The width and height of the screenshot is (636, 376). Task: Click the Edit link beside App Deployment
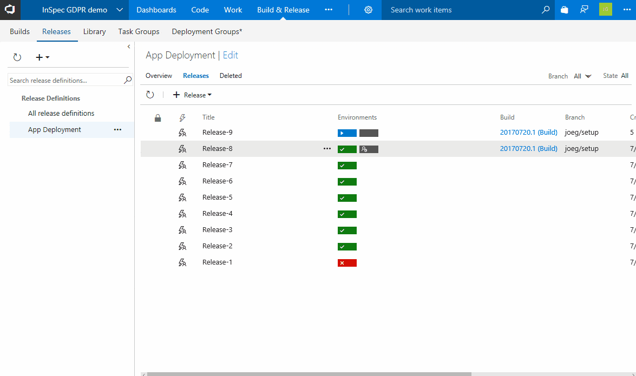pyautogui.click(x=230, y=55)
